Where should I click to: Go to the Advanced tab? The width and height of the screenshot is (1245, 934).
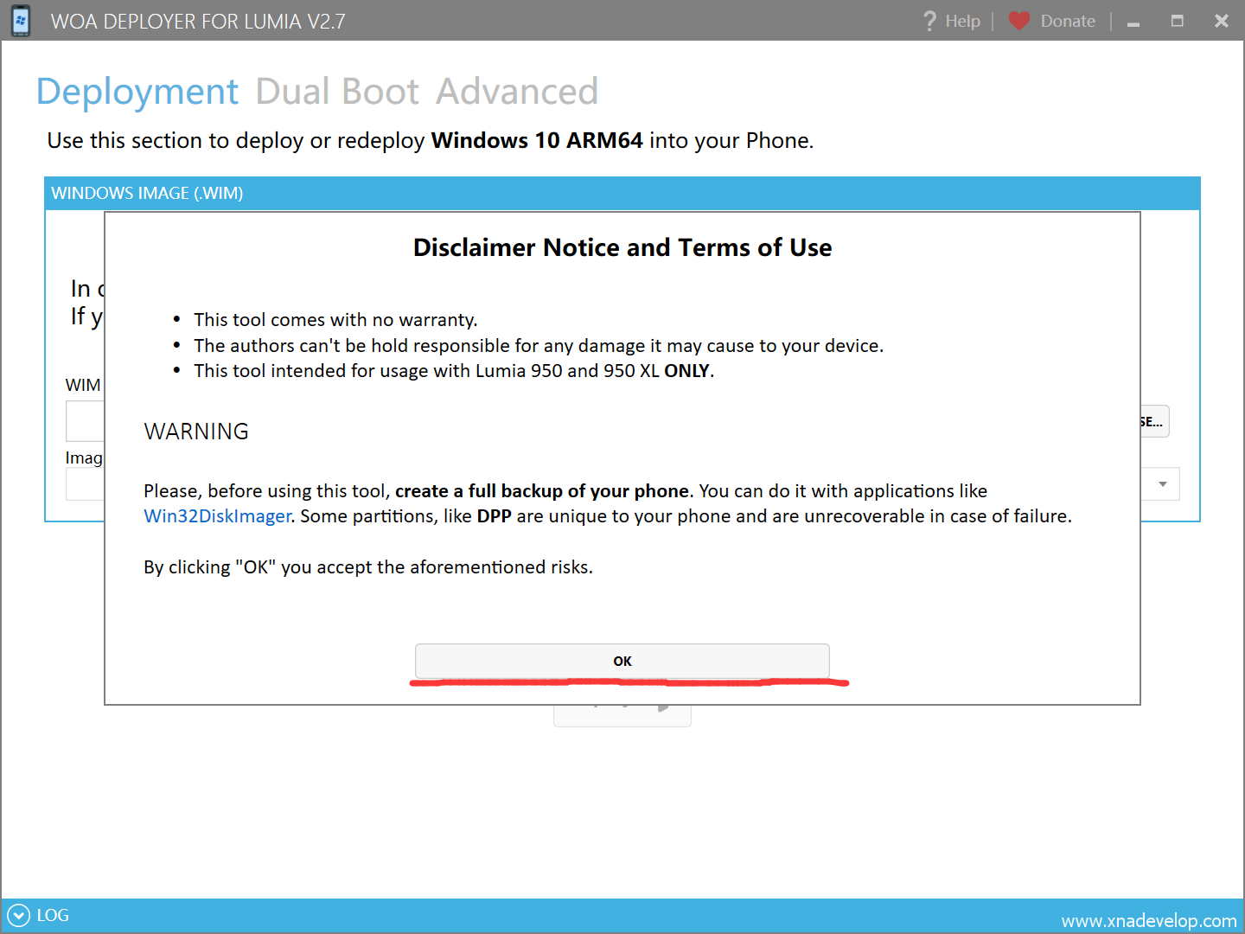pyautogui.click(x=516, y=92)
